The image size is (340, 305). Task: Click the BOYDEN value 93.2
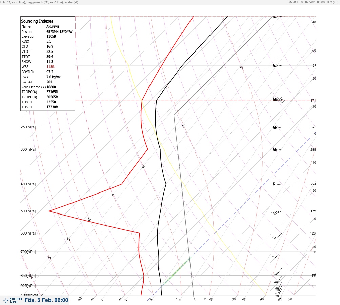pos(50,72)
